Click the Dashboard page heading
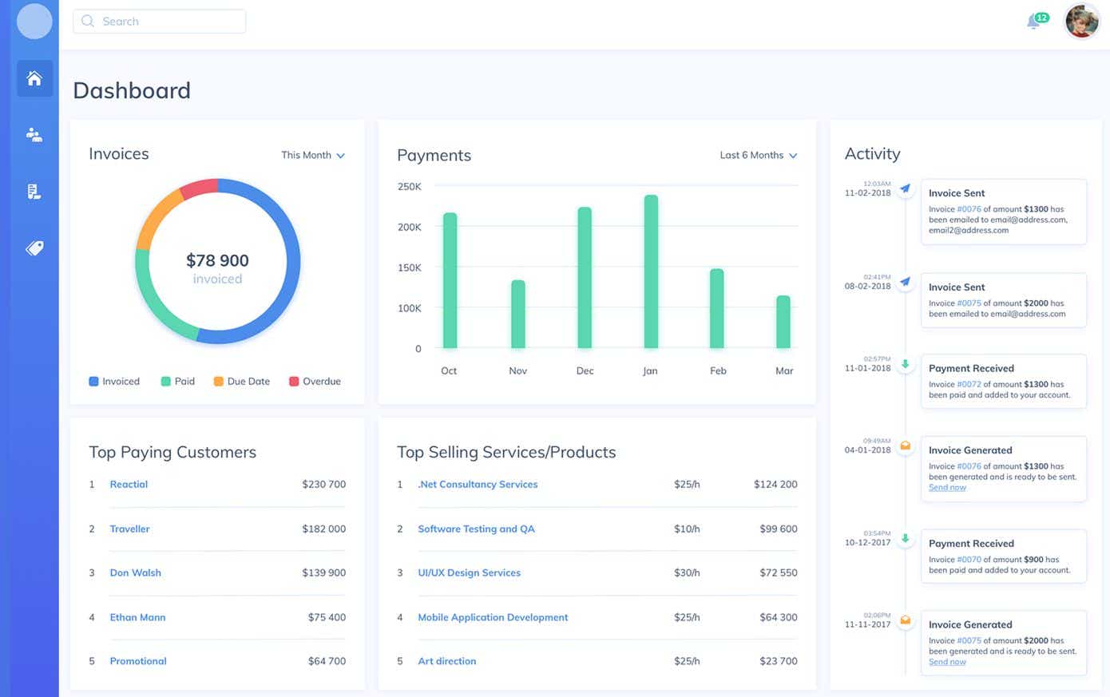Image resolution: width=1110 pixels, height=697 pixels. point(132,90)
